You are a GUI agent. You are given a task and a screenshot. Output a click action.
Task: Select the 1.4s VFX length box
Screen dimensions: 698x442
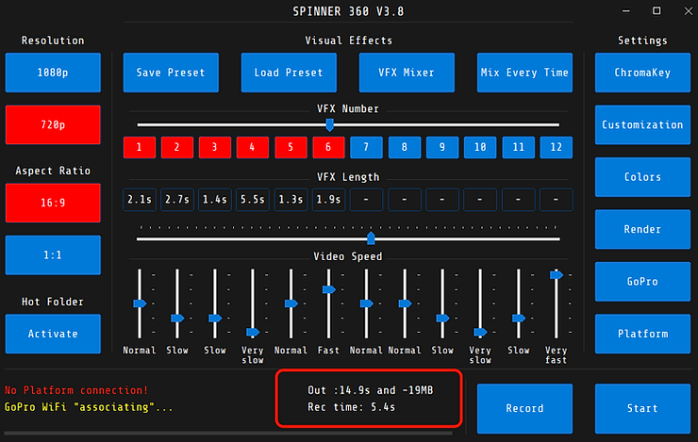(215, 200)
